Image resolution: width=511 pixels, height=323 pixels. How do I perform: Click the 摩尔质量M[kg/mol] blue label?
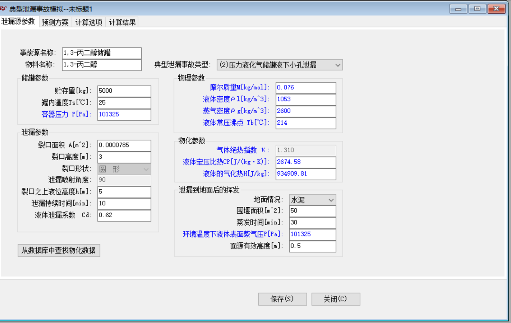point(240,88)
